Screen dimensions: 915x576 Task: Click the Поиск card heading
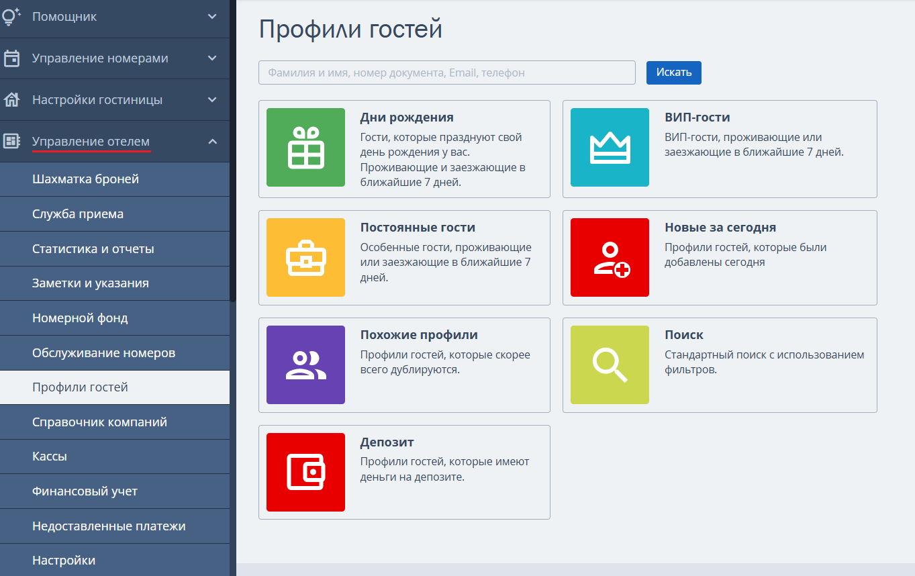click(x=684, y=335)
